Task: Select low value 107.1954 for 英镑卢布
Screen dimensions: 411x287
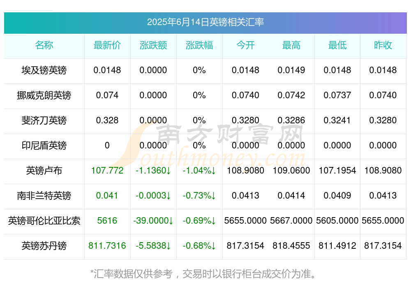Action: (x=337, y=171)
